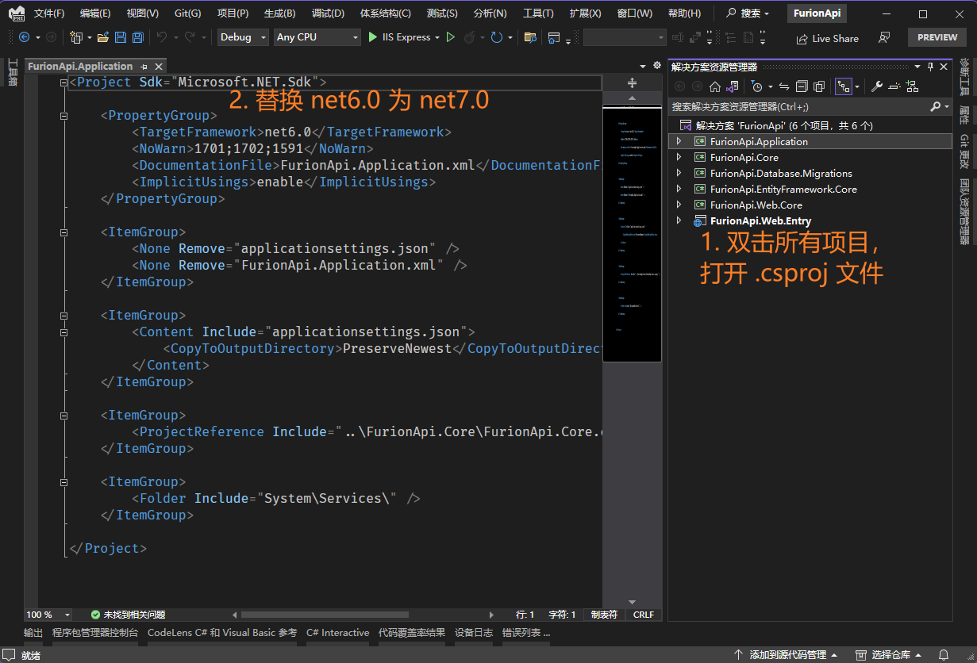
Task: Open the Any CPU platform dropdown
Action: coord(317,37)
